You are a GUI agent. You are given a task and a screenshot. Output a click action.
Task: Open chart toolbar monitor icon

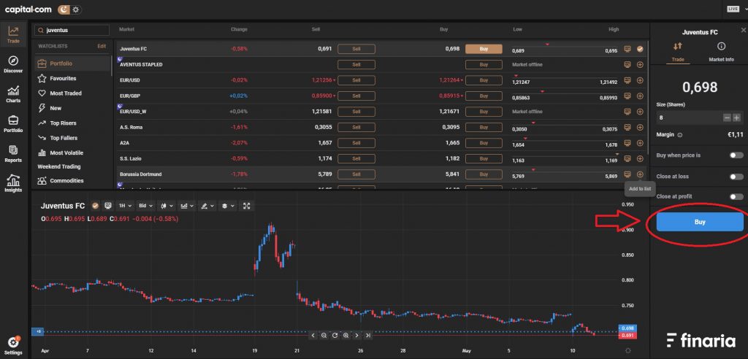coord(108,206)
